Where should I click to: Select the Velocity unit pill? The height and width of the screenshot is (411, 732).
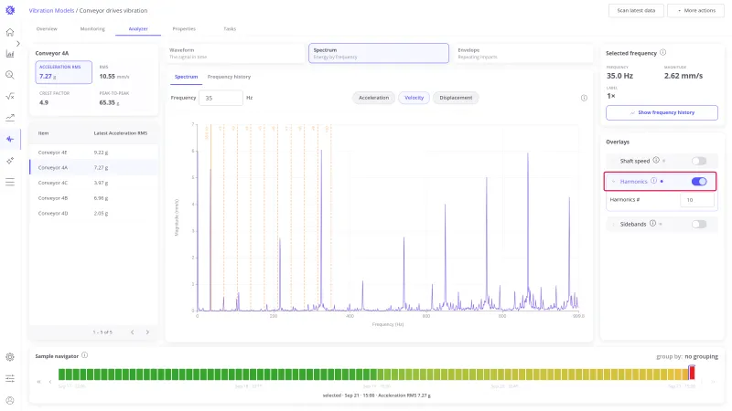(x=414, y=98)
